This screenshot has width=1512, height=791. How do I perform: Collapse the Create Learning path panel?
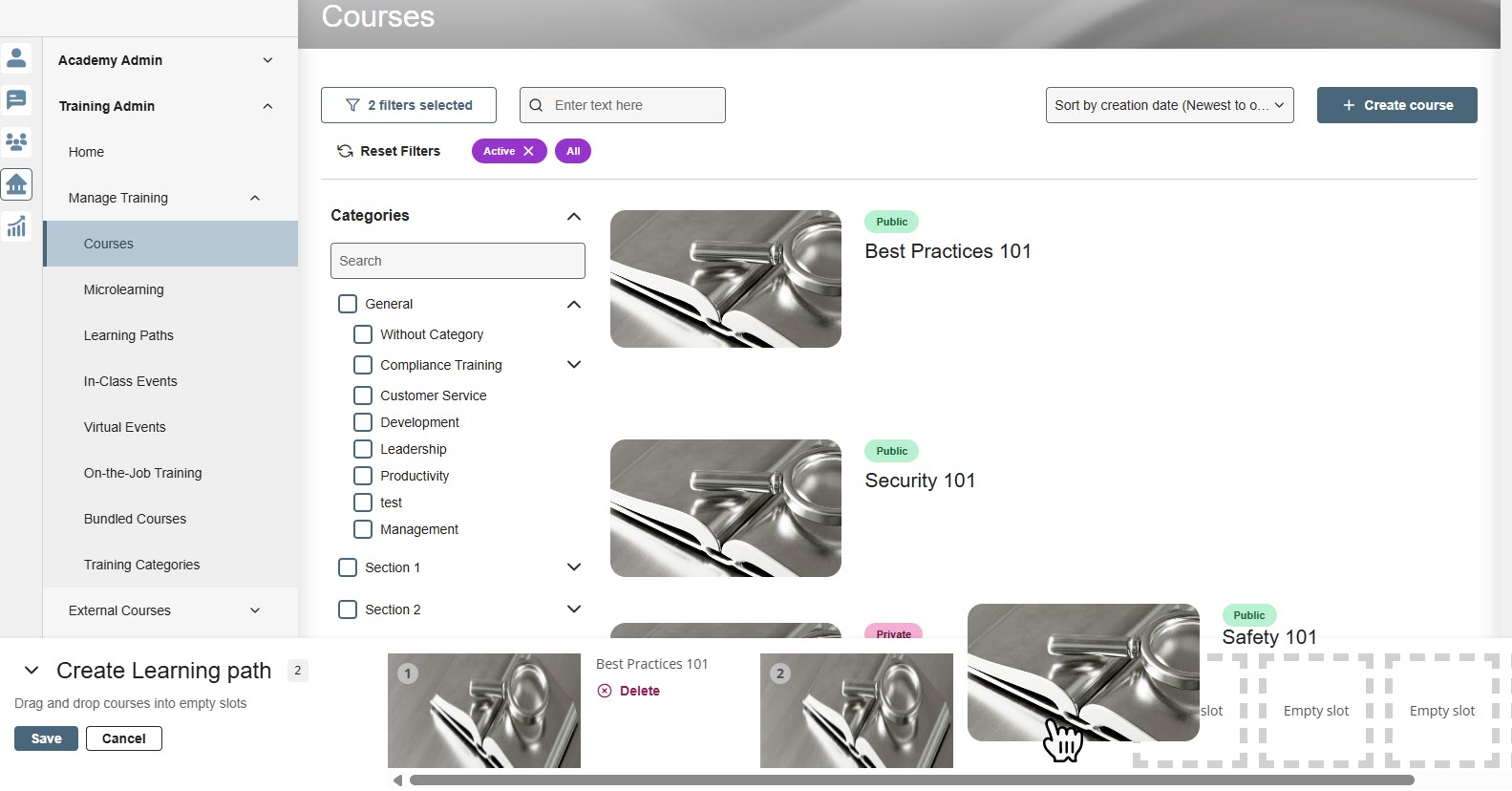(32, 671)
